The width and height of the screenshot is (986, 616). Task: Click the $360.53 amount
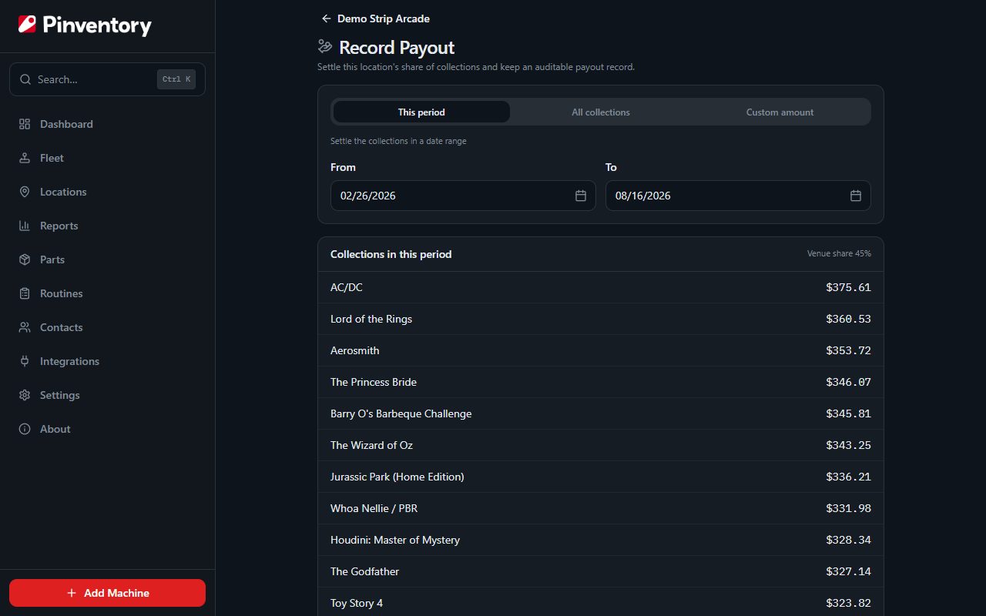coord(848,319)
